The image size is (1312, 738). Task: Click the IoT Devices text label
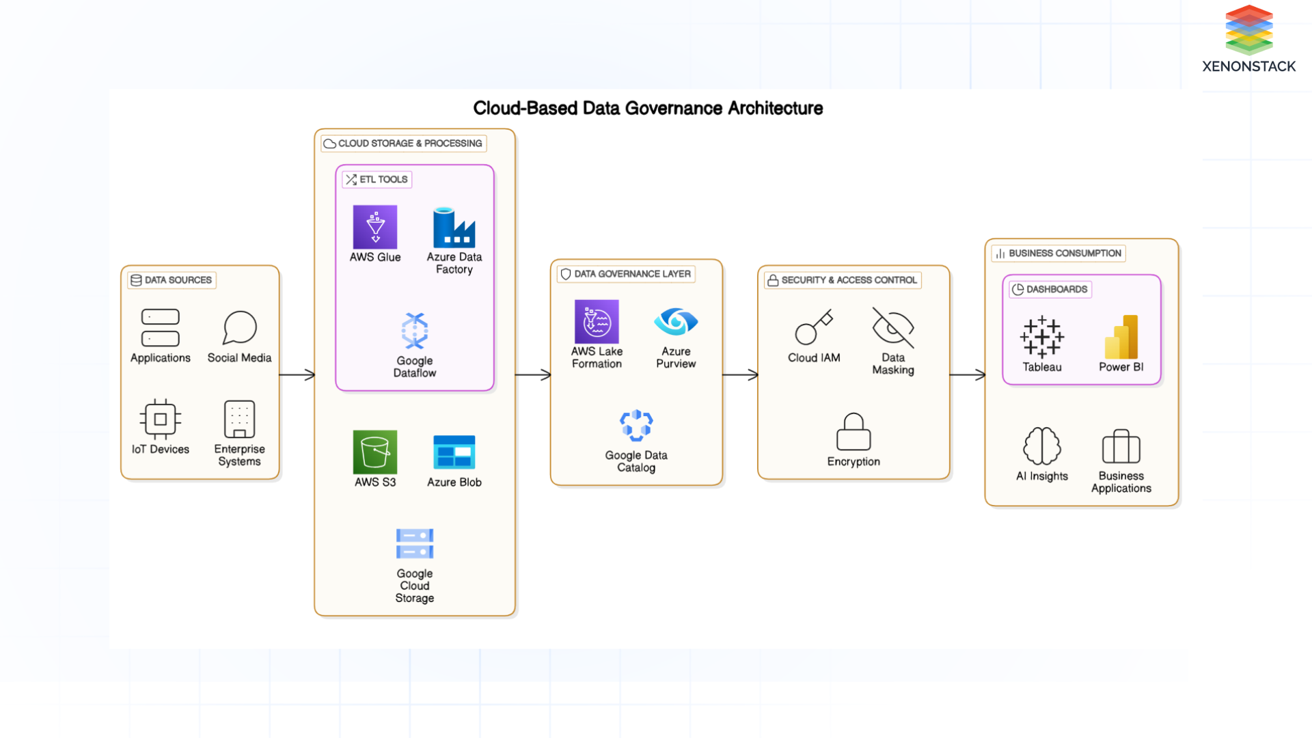[x=160, y=449]
